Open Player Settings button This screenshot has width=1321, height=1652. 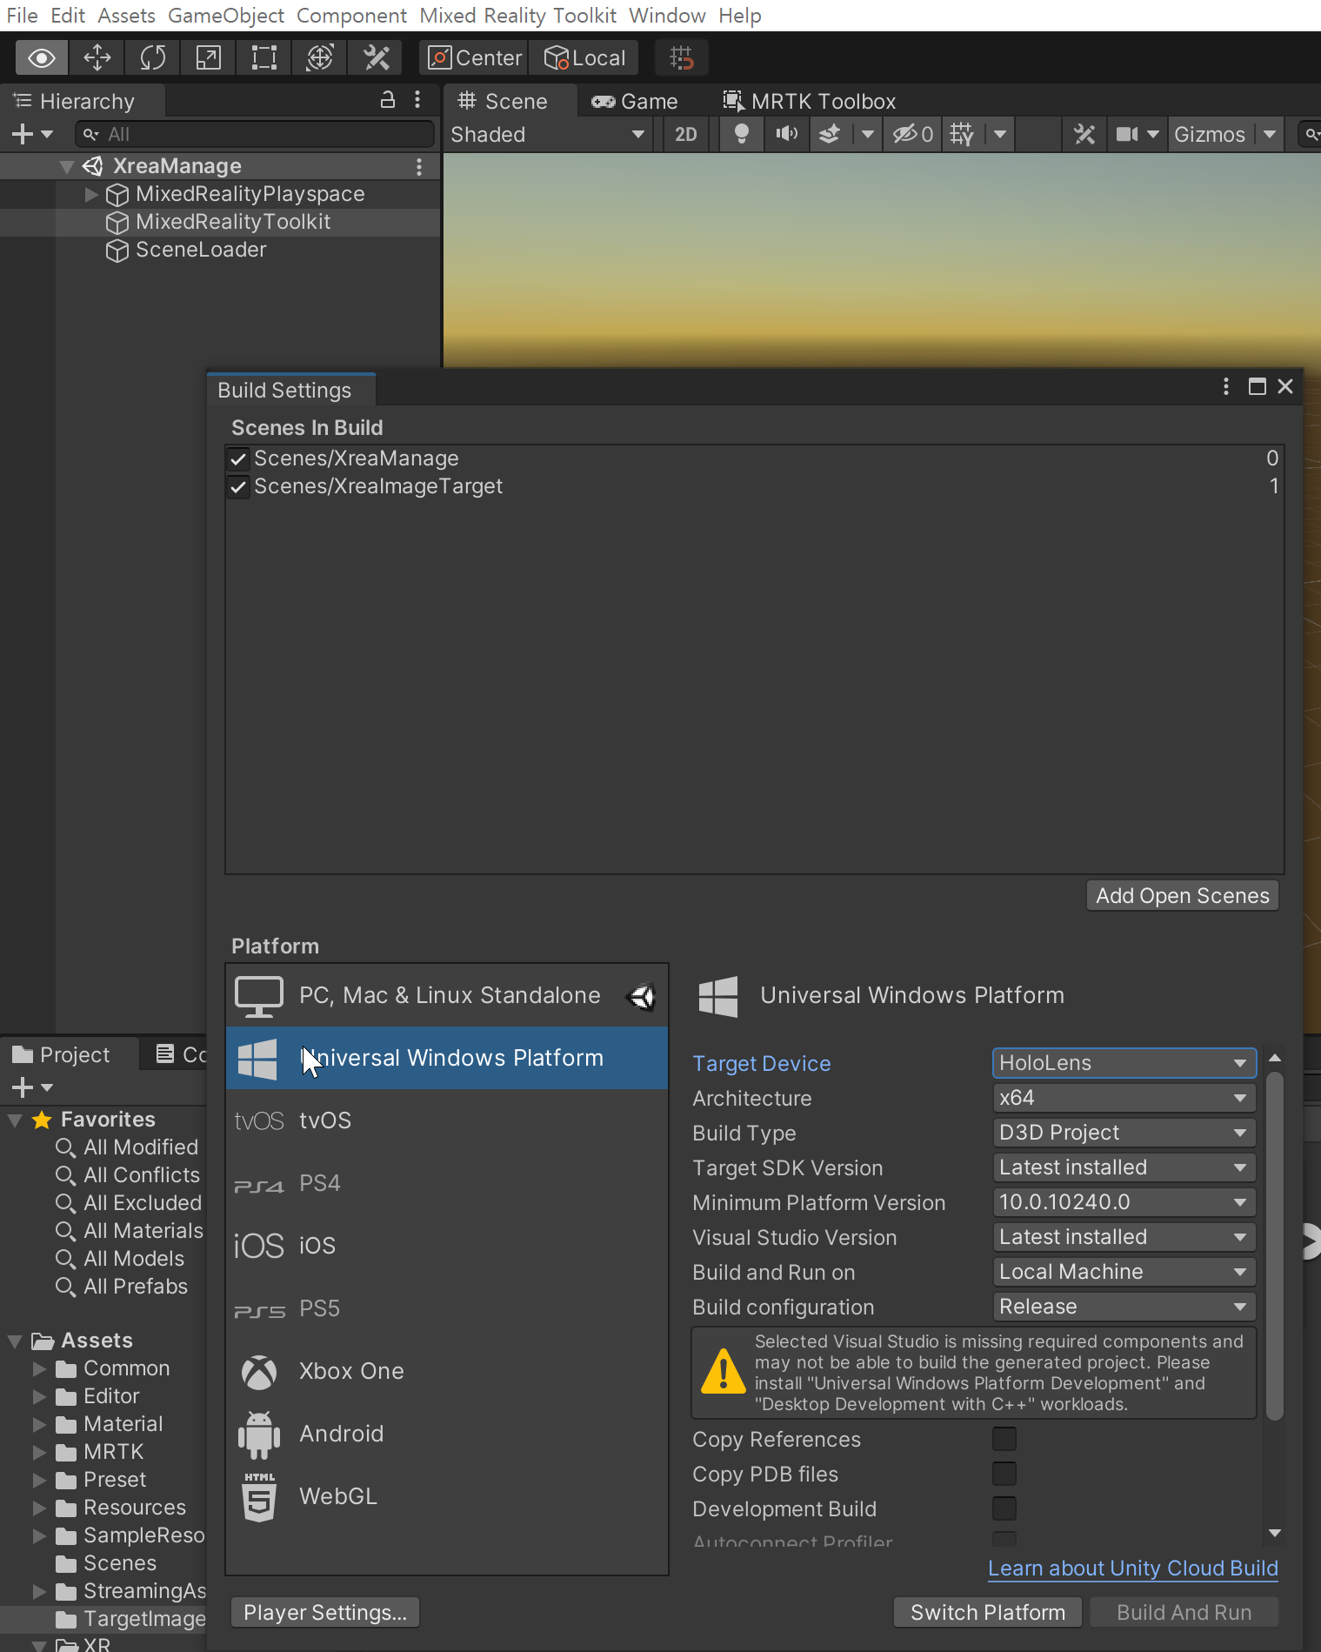pos(325,1613)
